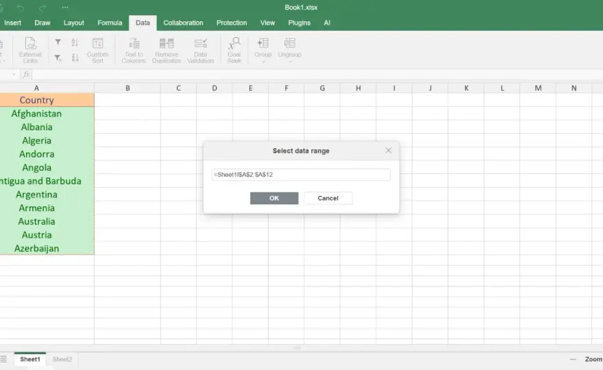
Task: Clear filter using crossed funnel icon
Action: click(58, 58)
